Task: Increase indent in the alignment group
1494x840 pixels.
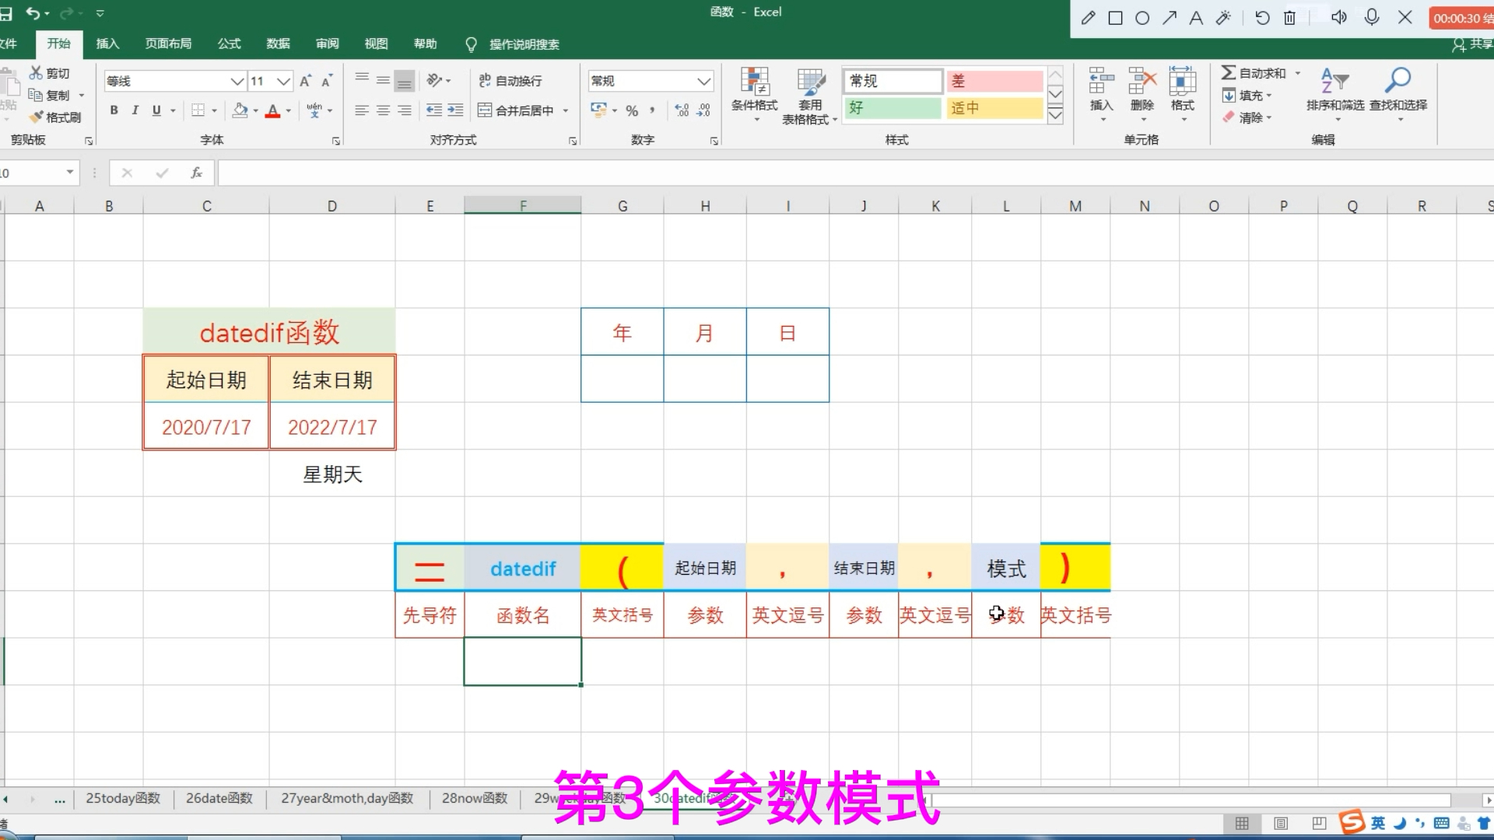Action: pyautogui.click(x=455, y=110)
